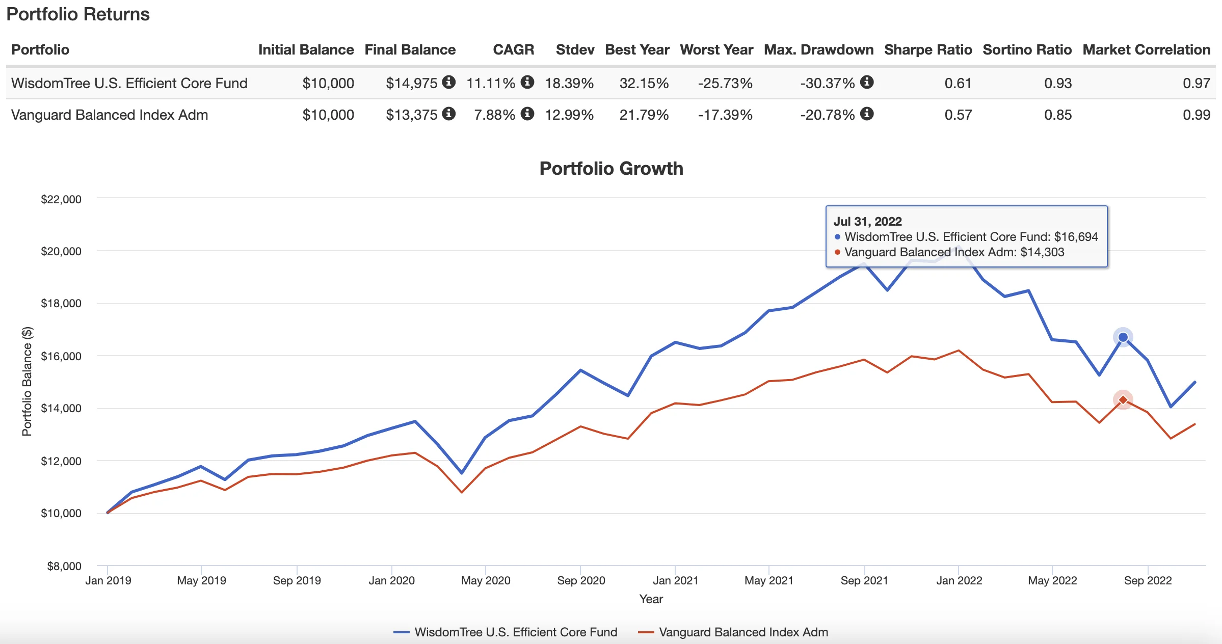Click Vanguard best year value 21.79%
This screenshot has height=644, width=1222.
644,115
